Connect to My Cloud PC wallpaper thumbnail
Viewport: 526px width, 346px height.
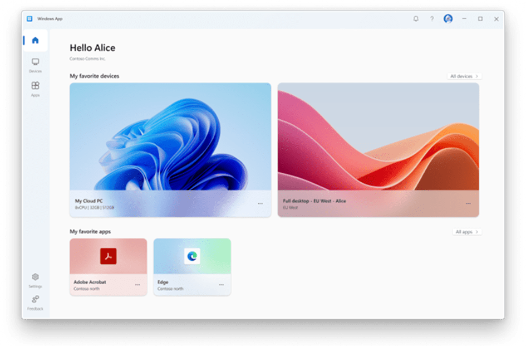170,137
